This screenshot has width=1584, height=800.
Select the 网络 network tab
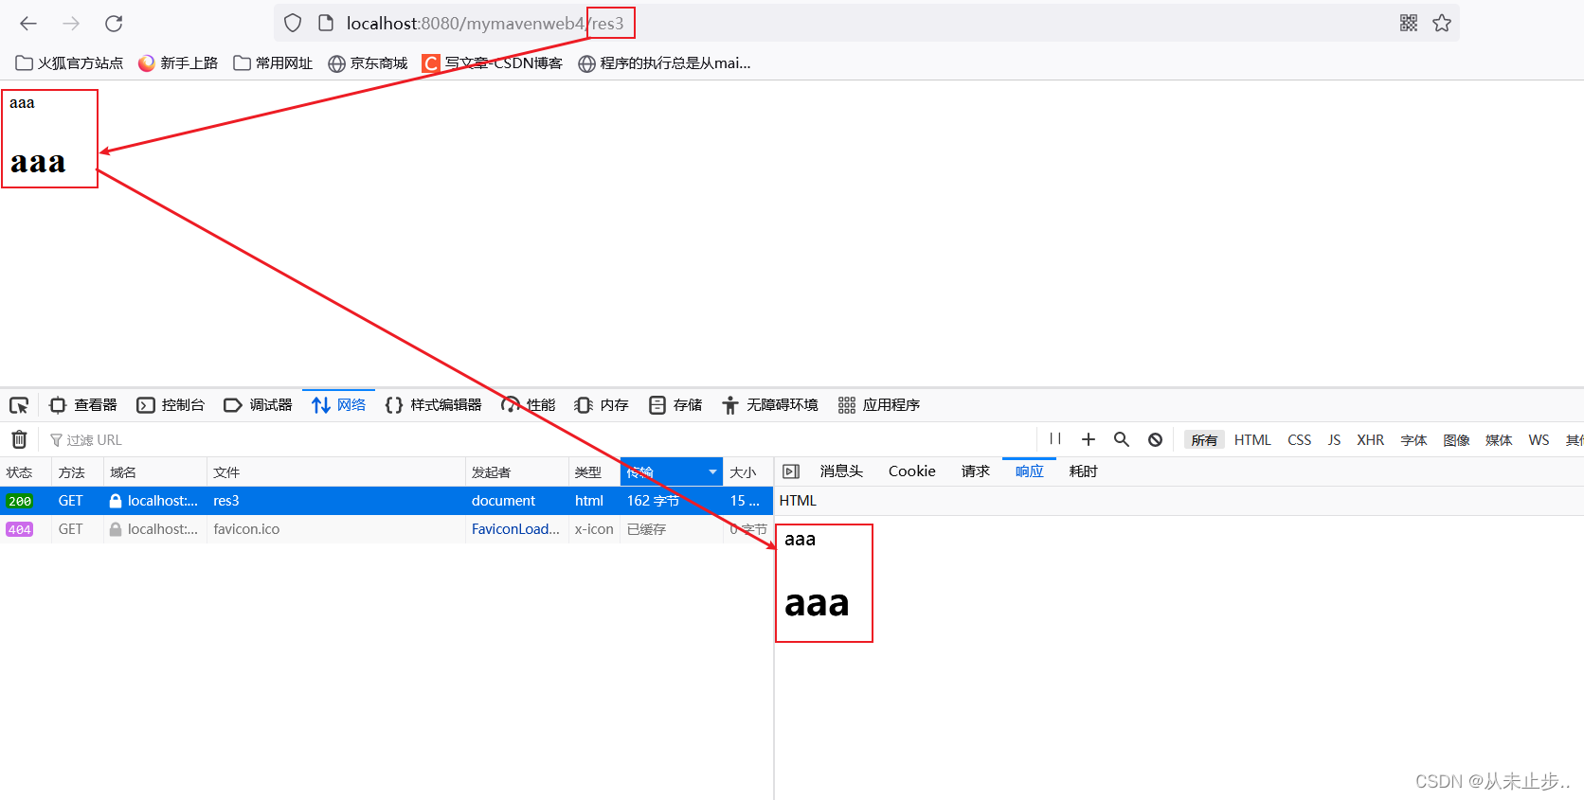click(339, 405)
